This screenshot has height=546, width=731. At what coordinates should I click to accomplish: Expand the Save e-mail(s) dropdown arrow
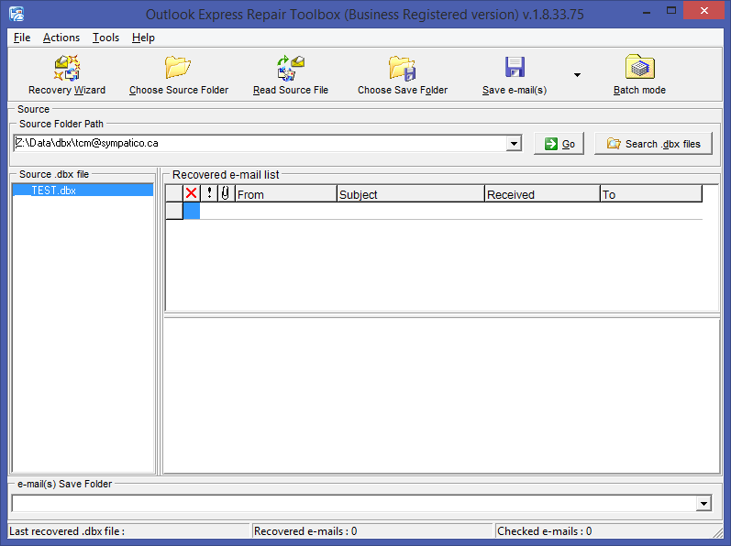[577, 75]
